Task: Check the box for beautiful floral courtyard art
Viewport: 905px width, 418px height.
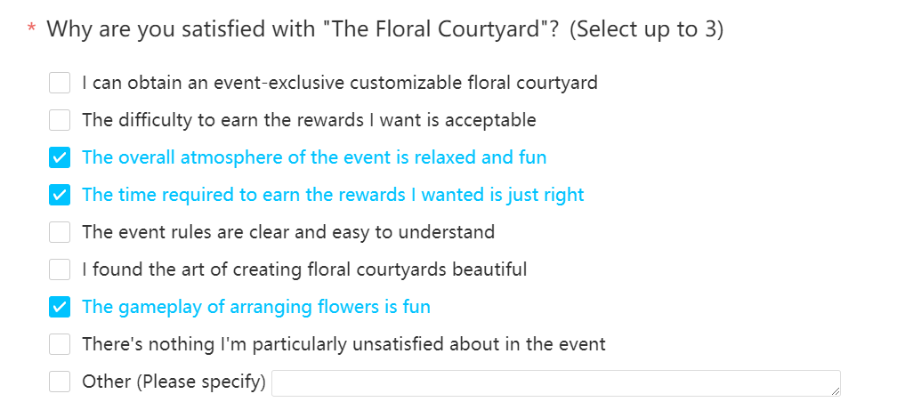Action: (60, 269)
